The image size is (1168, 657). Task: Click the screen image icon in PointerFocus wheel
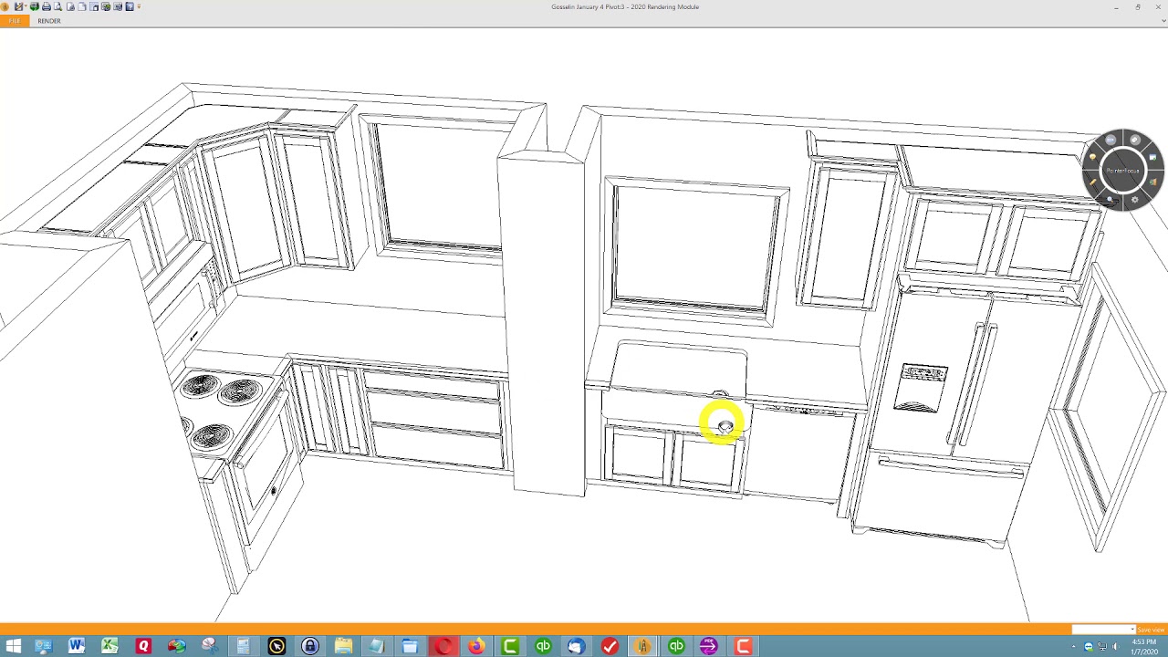click(x=1152, y=157)
